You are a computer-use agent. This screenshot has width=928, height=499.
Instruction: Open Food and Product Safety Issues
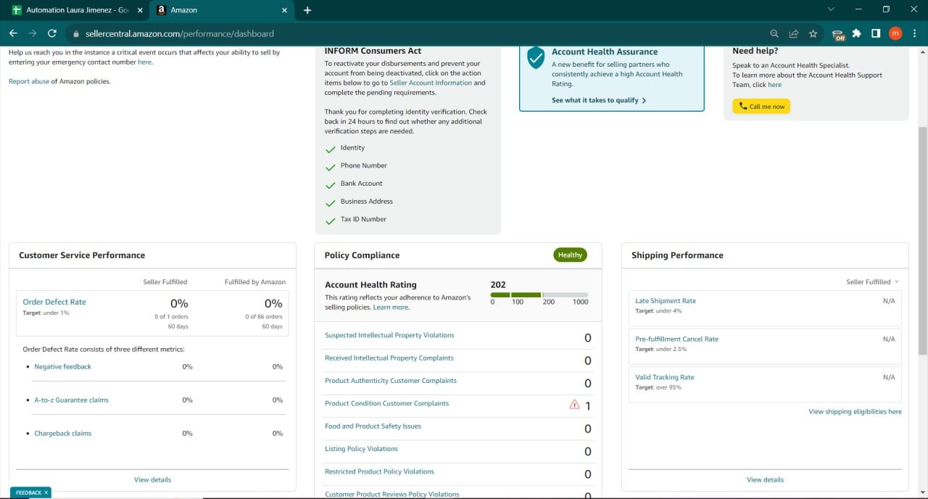coord(373,426)
